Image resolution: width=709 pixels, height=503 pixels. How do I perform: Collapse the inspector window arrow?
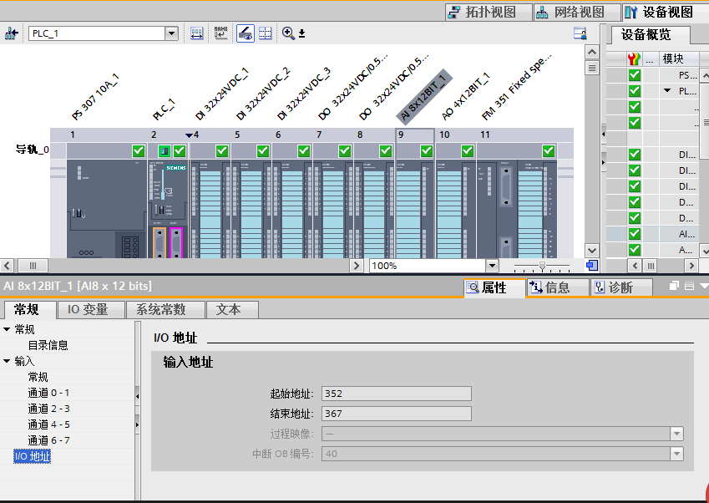704,286
